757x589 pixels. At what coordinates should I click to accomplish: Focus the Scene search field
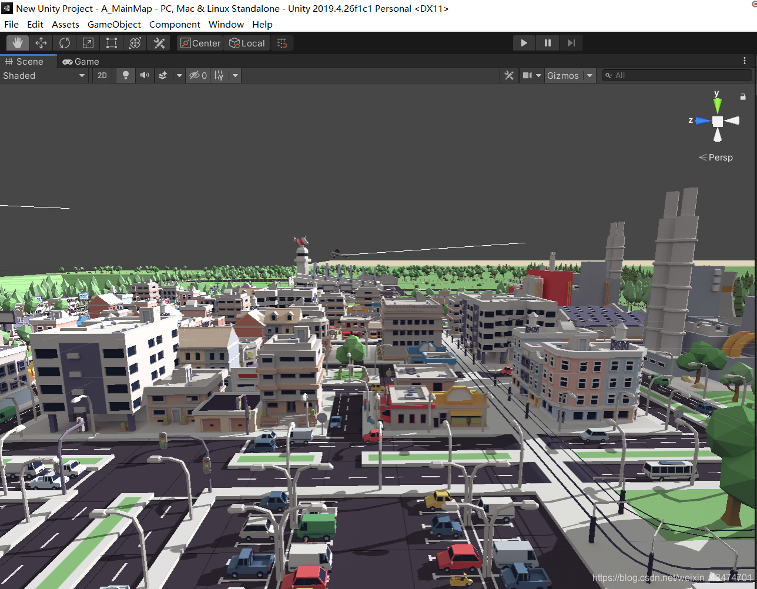pos(677,75)
